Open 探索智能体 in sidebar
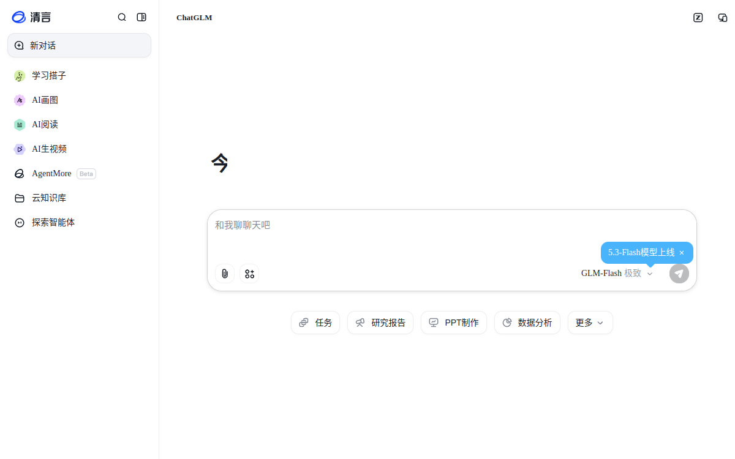The image size is (735, 459). (79, 222)
